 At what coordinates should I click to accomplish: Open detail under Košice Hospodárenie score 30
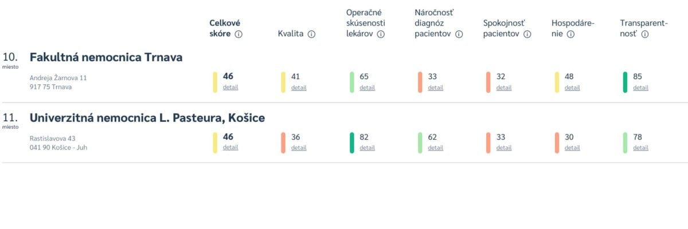(572, 148)
